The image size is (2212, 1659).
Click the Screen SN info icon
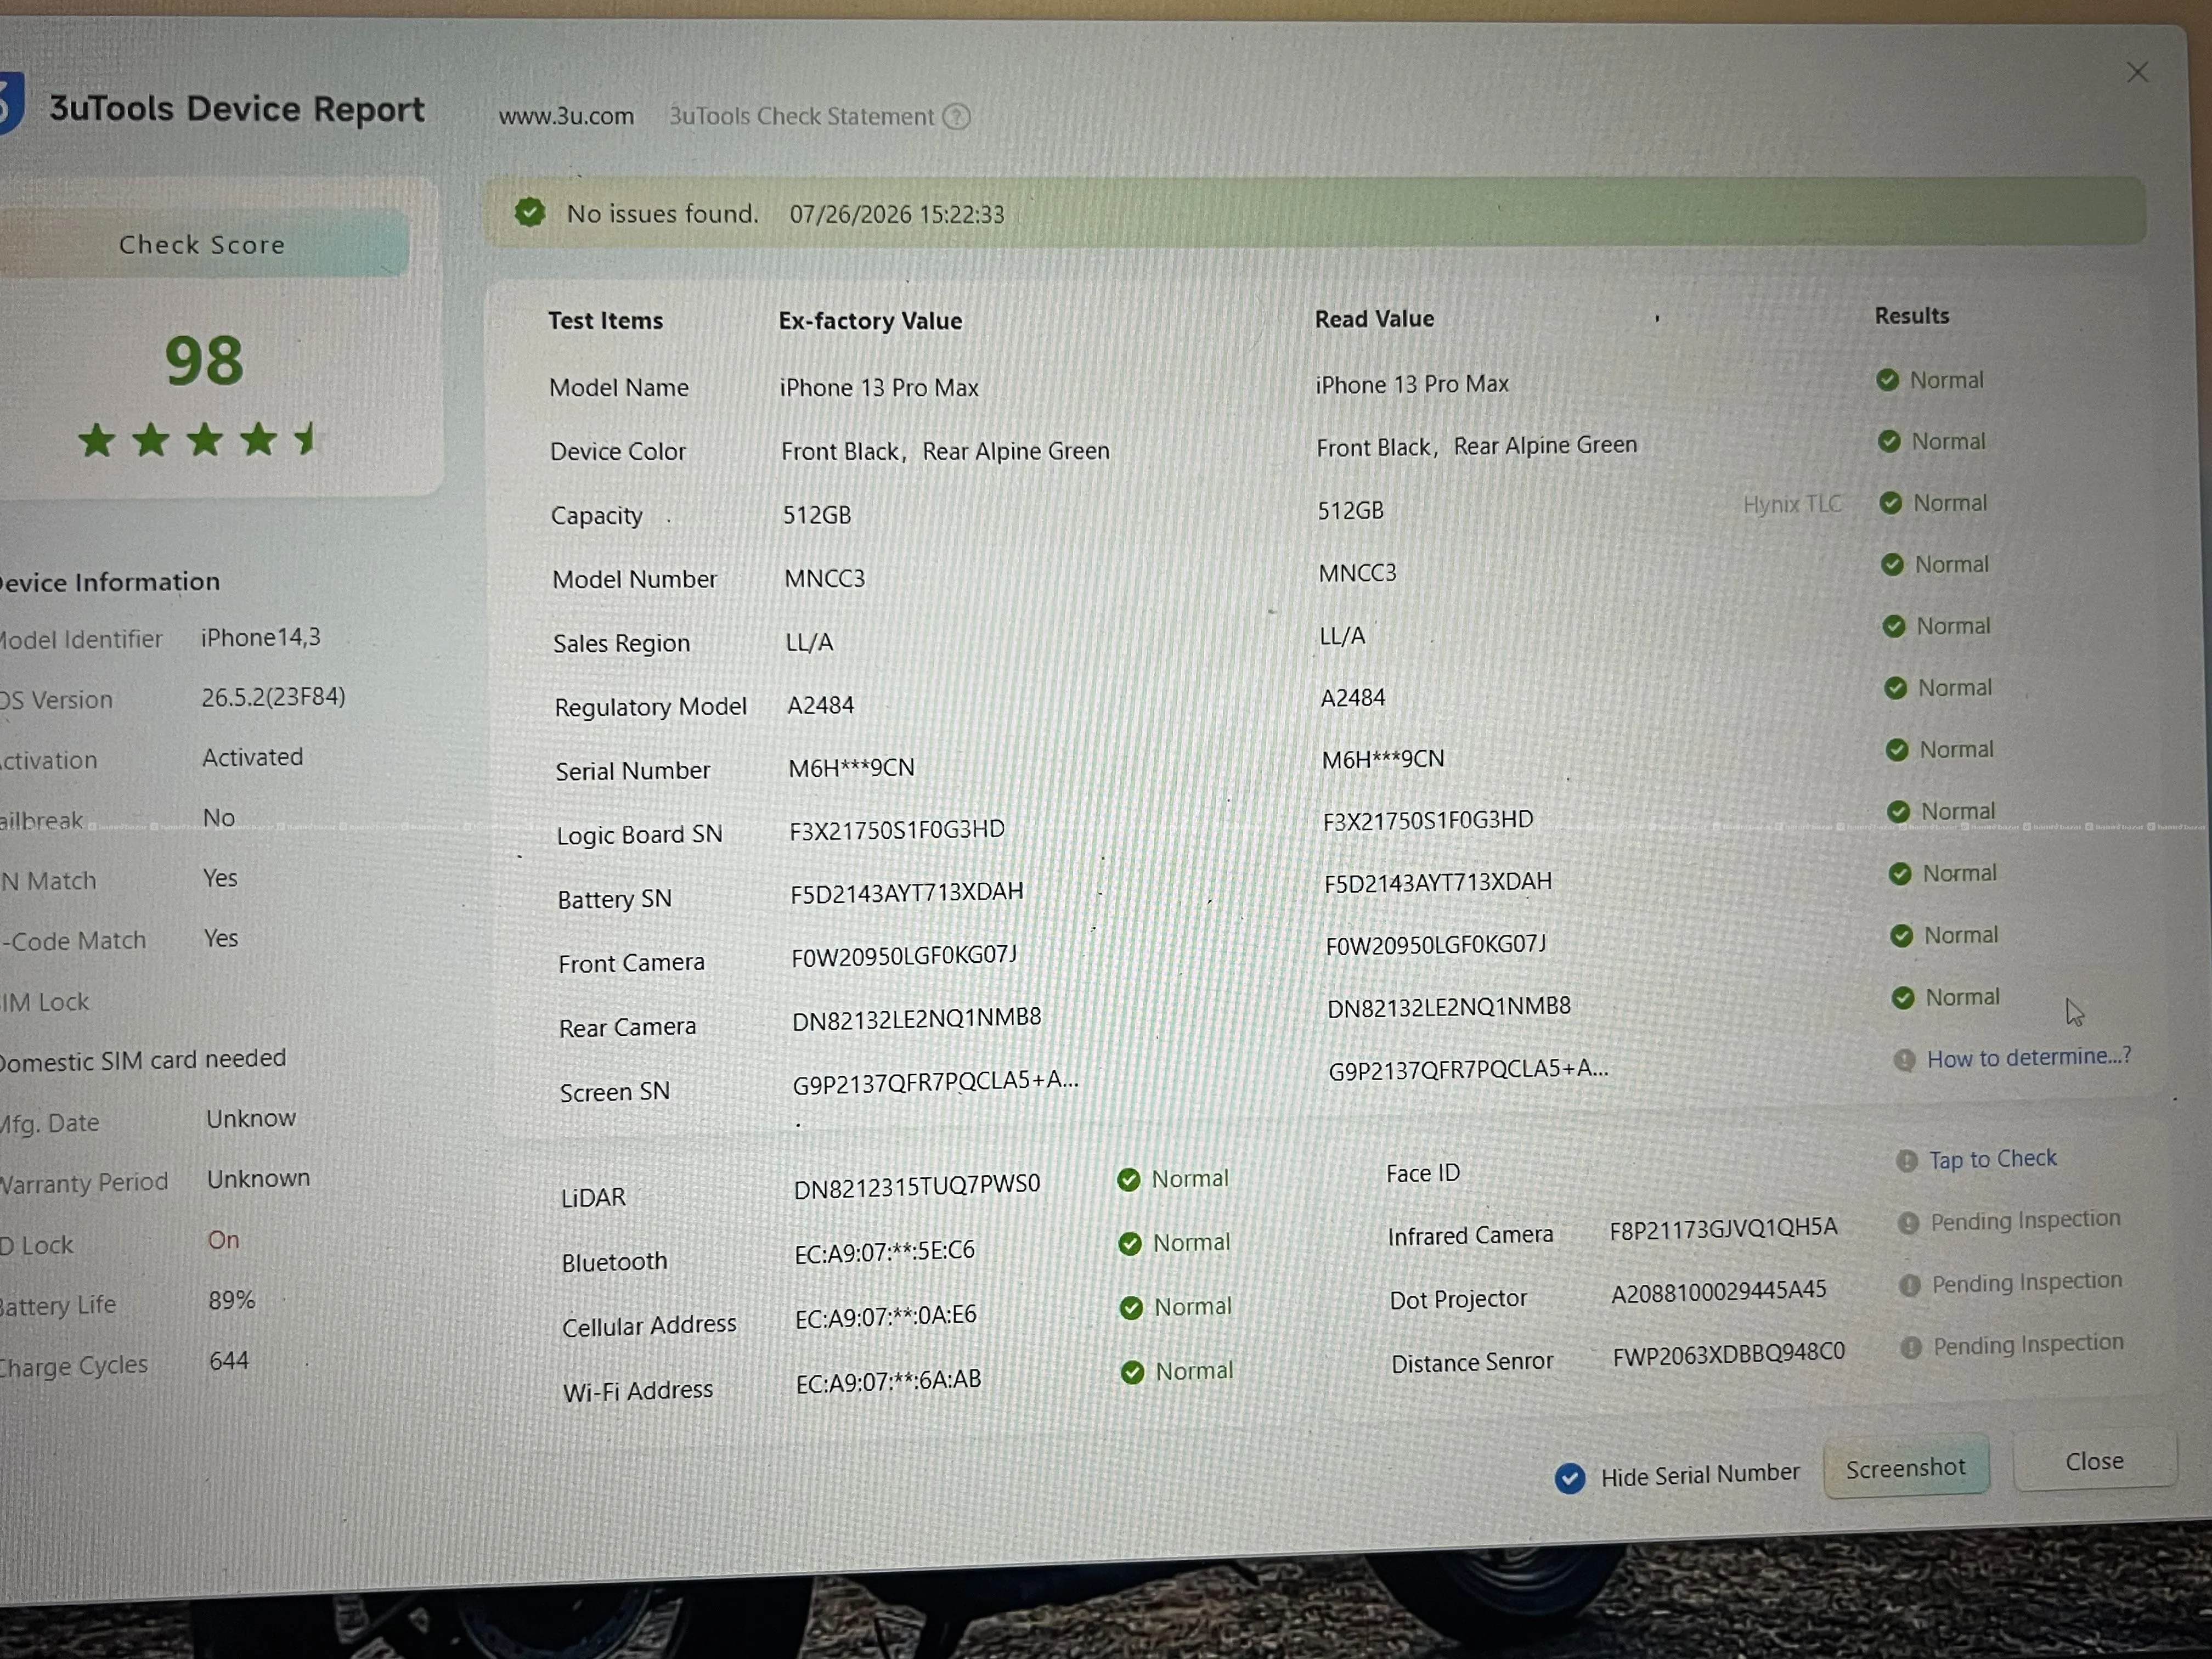tap(1904, 1059)
